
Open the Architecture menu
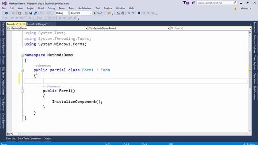[x=85, y=8]
